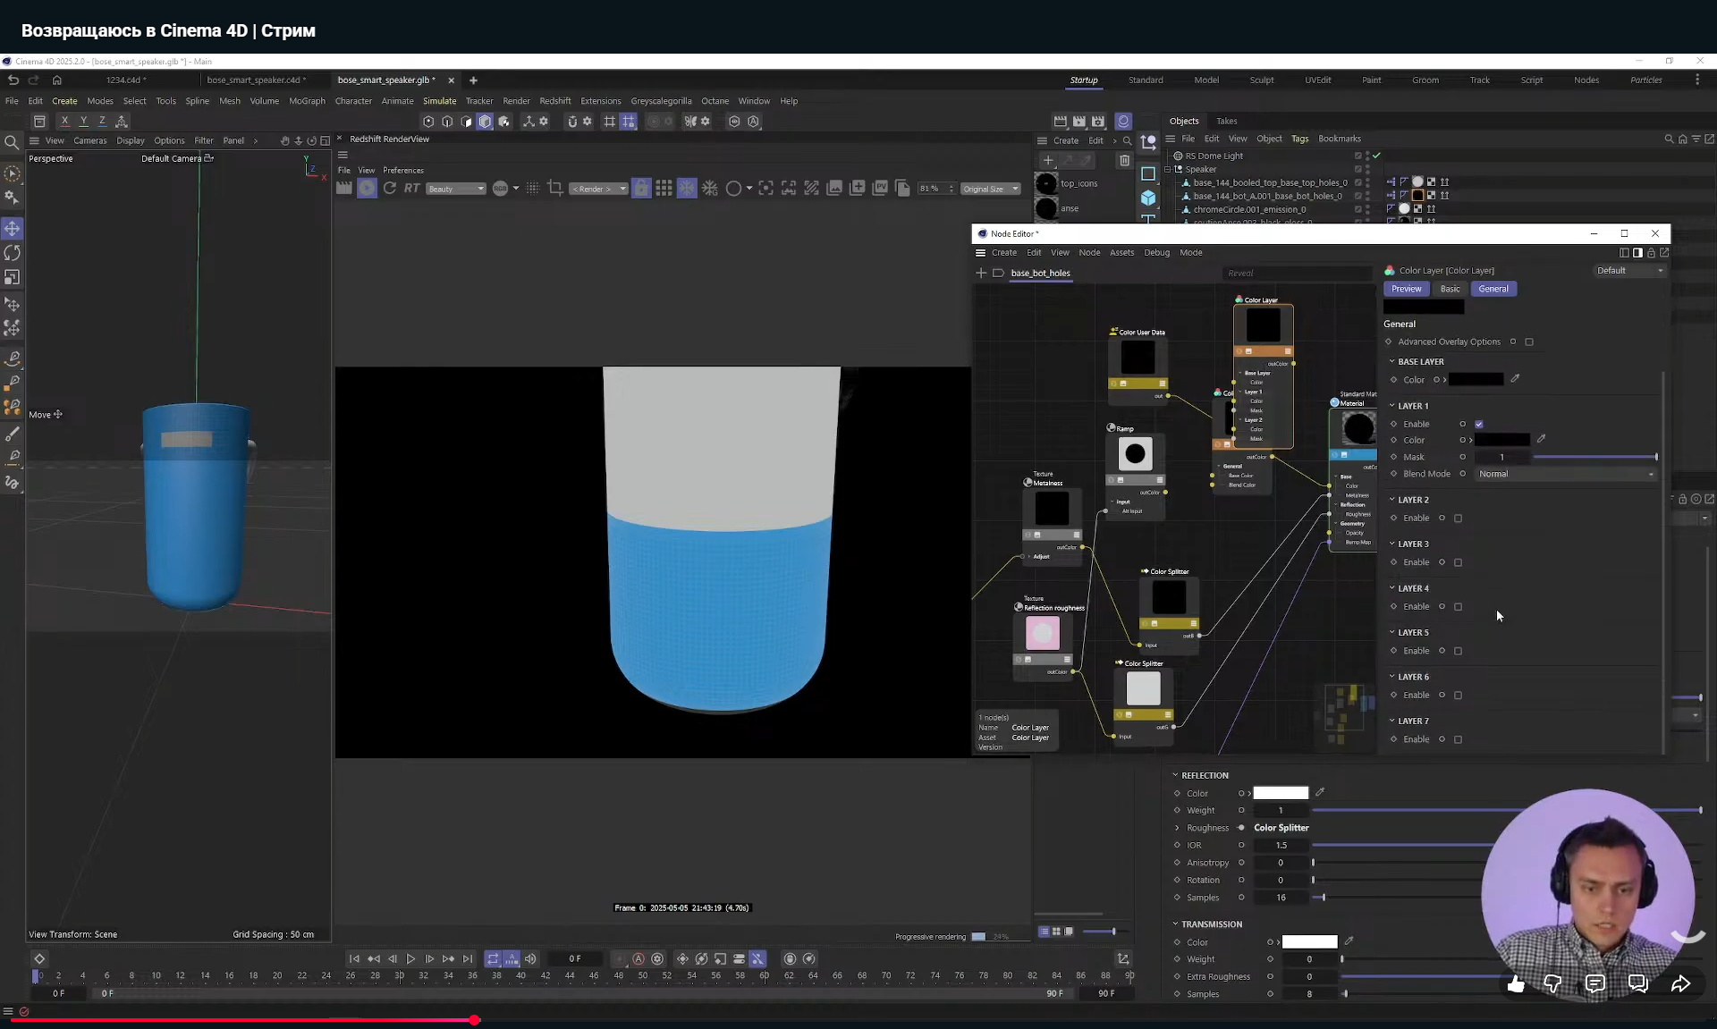Open the Redshift menu

554,101
